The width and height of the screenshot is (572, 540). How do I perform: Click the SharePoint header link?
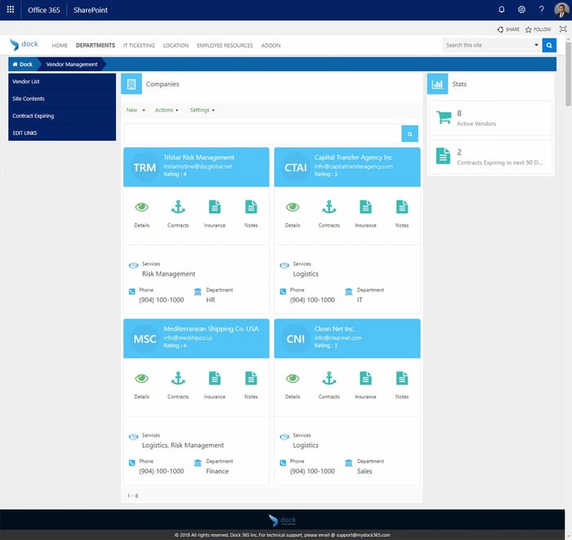(x=91, y=10)
